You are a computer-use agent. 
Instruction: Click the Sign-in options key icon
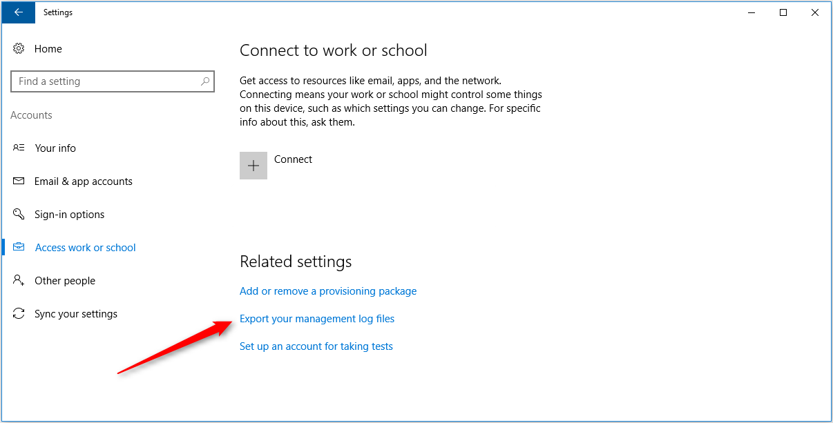[x=19, y=215]
